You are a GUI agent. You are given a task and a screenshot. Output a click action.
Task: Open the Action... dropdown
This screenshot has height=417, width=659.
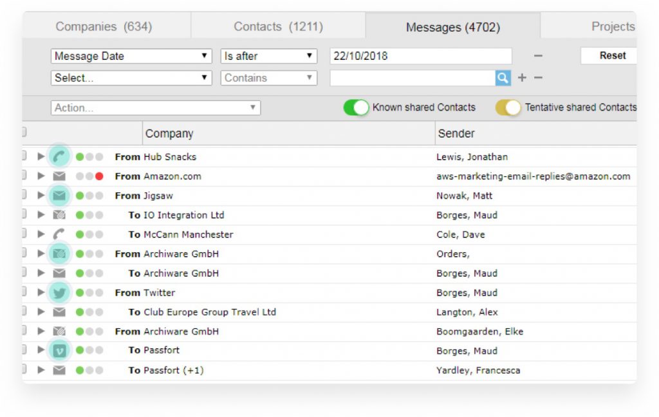click(x=156, y=107)
